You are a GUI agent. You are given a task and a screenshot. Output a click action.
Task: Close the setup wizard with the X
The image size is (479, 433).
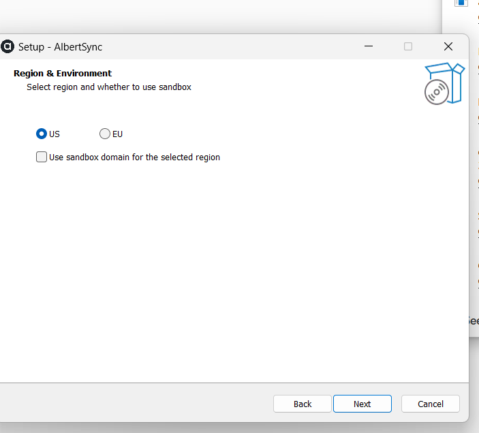[x=448, y=46]
